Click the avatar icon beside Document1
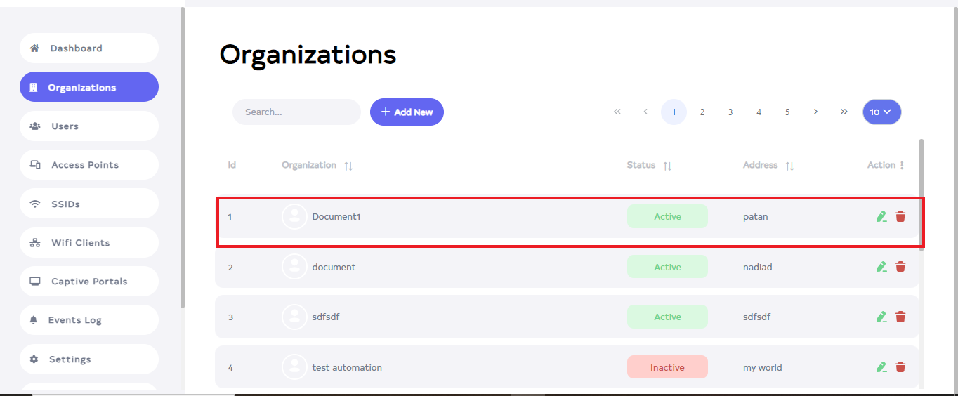This screenshot has height=396, width=958. [294, 216]
